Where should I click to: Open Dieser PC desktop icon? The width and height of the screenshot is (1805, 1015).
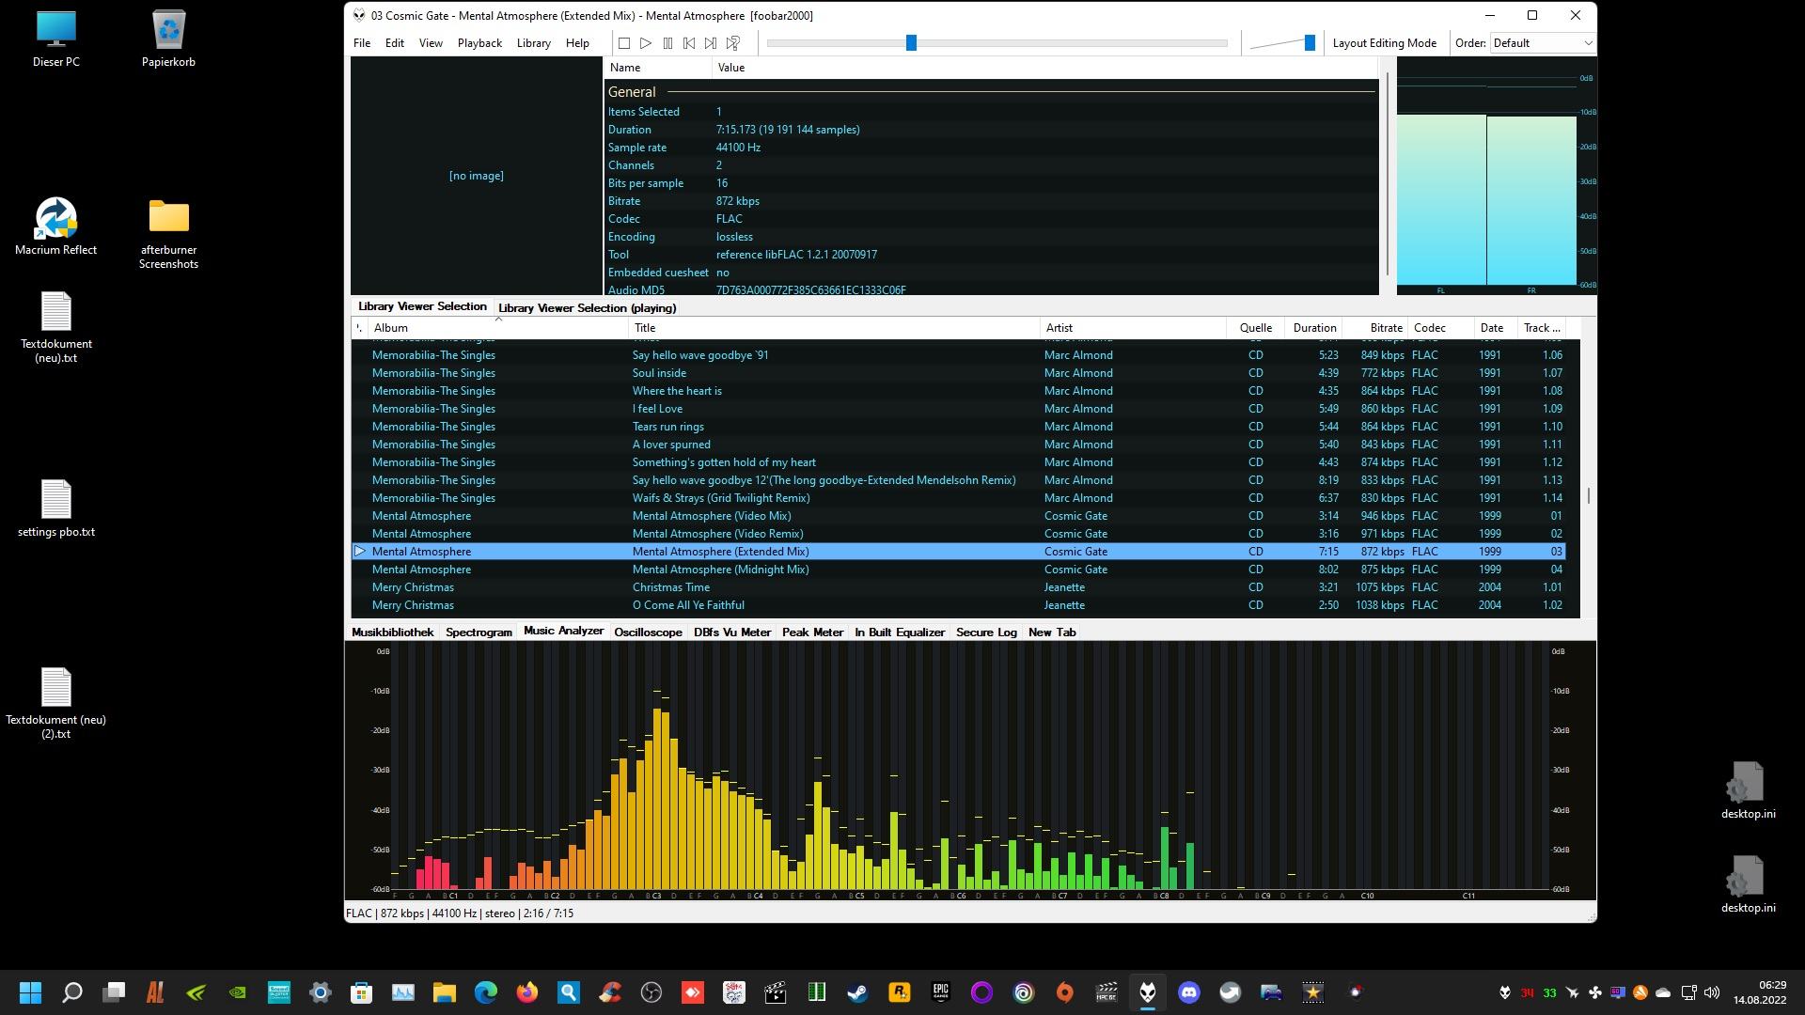pos(55,39)
